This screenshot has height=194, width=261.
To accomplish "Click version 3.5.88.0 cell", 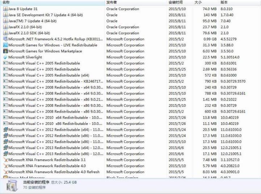I will point(227,45).
